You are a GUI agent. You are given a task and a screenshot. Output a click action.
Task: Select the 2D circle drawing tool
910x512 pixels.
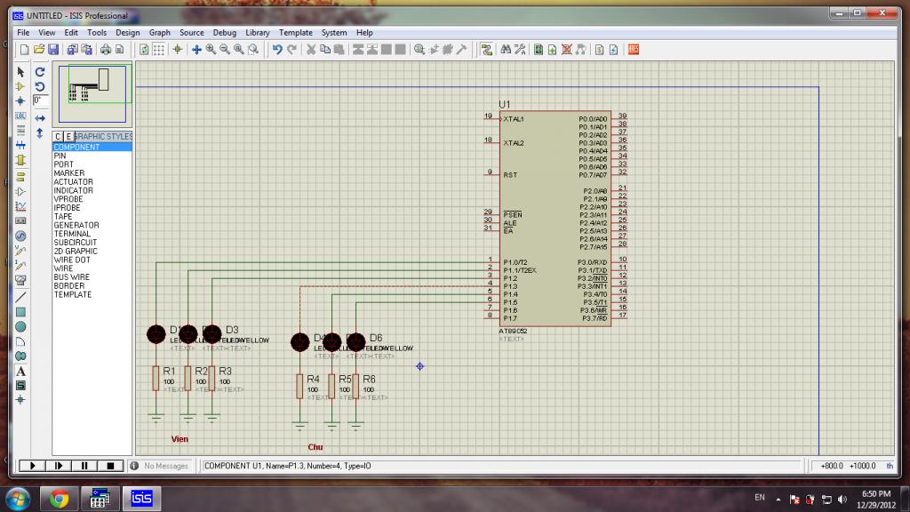[21, 327]
